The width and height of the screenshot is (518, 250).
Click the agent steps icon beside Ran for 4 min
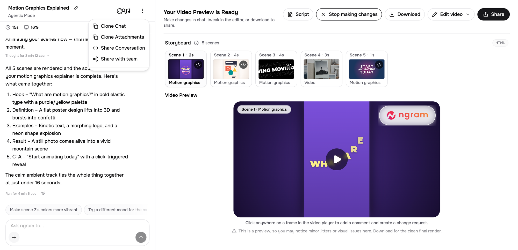click(x=43, y=193)
